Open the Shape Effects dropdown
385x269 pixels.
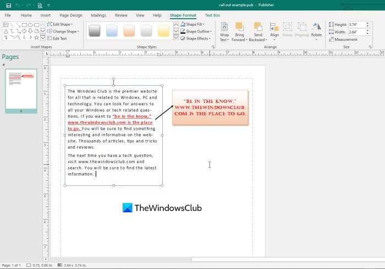pos(195,39)
